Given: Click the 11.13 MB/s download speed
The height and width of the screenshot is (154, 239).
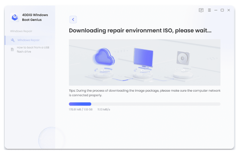Looking at the screenshot, I should pos(104,110).
